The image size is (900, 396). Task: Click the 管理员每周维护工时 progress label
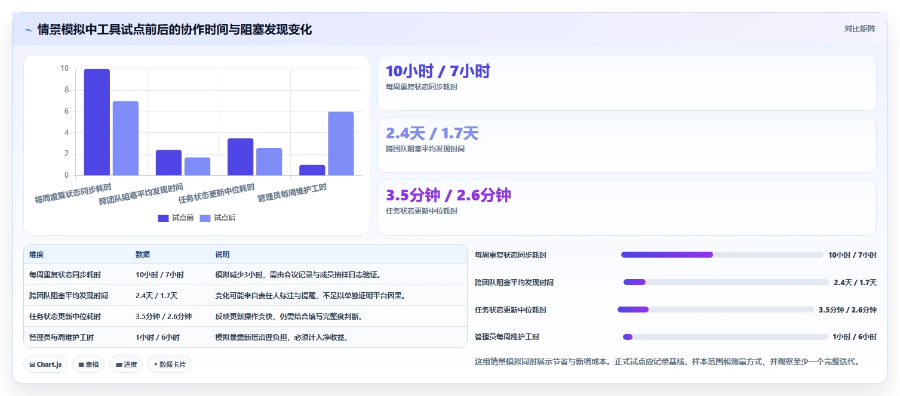click(x=507, y=338)
